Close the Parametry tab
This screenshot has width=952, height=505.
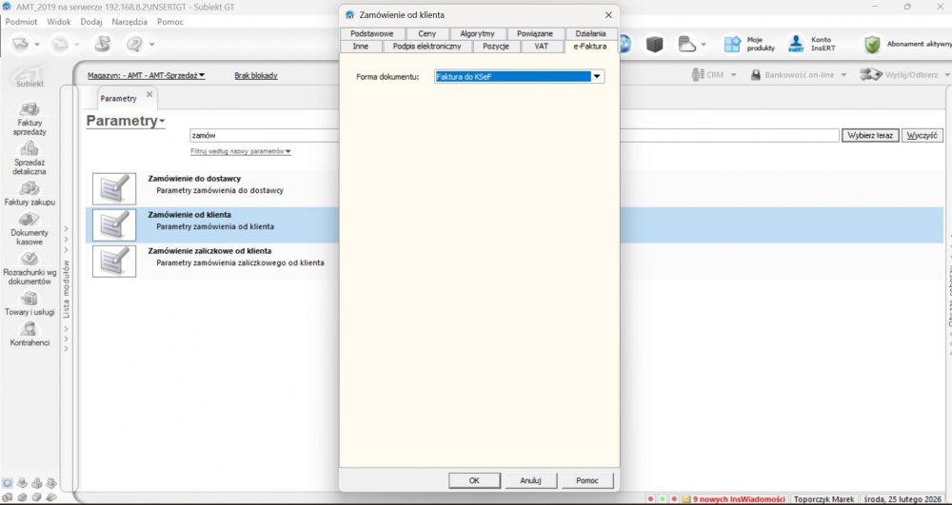[x=149, y=94]
